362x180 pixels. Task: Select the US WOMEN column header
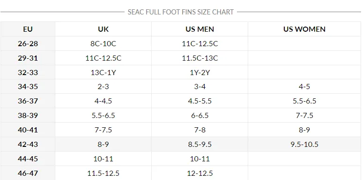304,29
